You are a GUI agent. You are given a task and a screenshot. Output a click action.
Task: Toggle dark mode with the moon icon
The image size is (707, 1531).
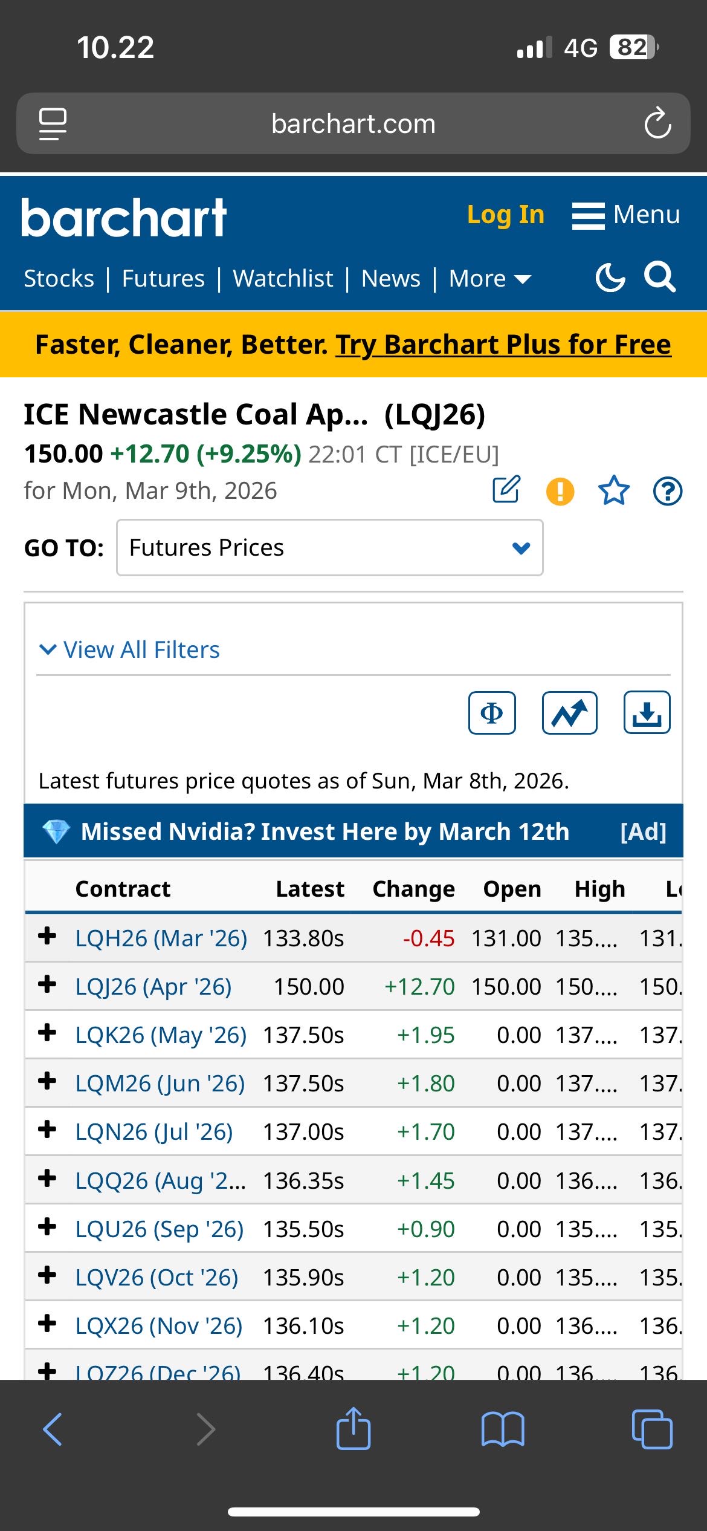[x=610, y=278]
